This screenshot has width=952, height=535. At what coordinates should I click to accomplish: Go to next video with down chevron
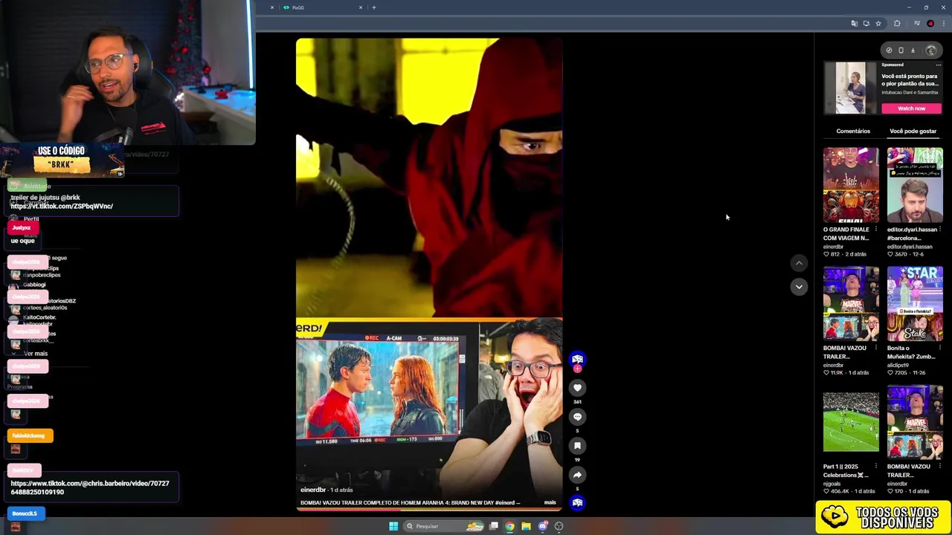[799, 287]
